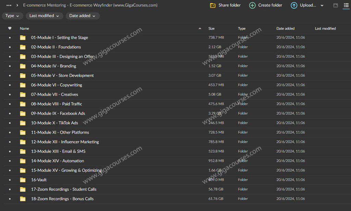Click the Create folder plus icon
The height and width of the screenshot is (211, 351).
pyautogui.click(x=252, y=5)
